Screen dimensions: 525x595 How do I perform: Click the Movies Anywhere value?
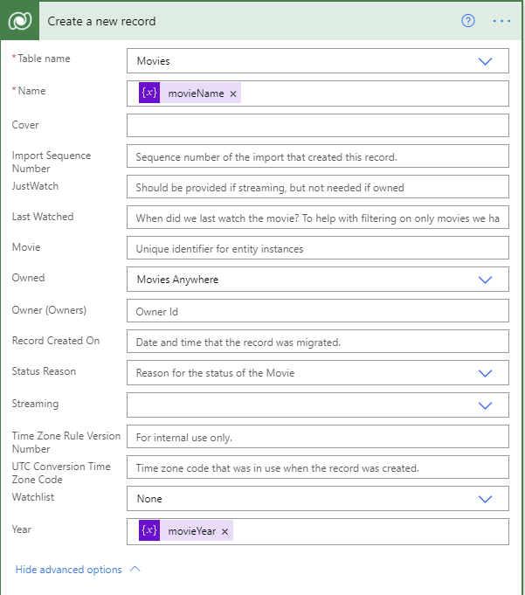point(177,280)
